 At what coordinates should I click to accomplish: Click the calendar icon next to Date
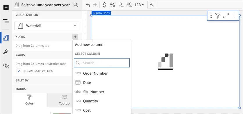(x=78, y=82)
